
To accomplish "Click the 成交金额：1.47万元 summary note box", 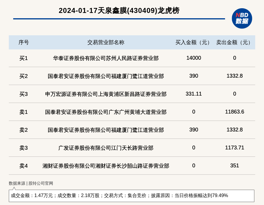I will (x=131, y=196).
